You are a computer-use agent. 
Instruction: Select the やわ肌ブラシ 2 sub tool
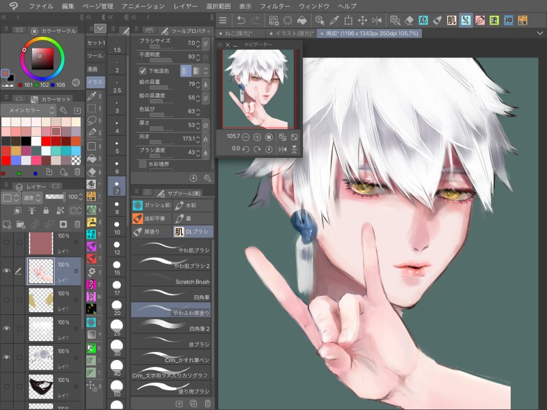pyautogui.click(x=171, y=263)
